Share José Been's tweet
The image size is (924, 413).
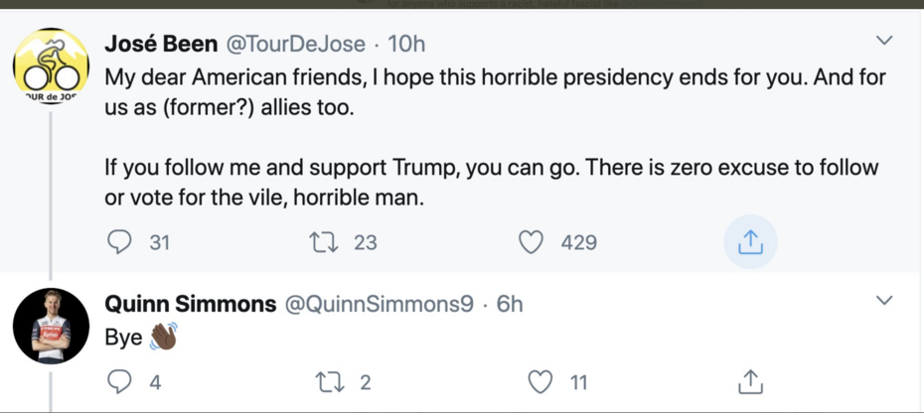pos(750,241)
